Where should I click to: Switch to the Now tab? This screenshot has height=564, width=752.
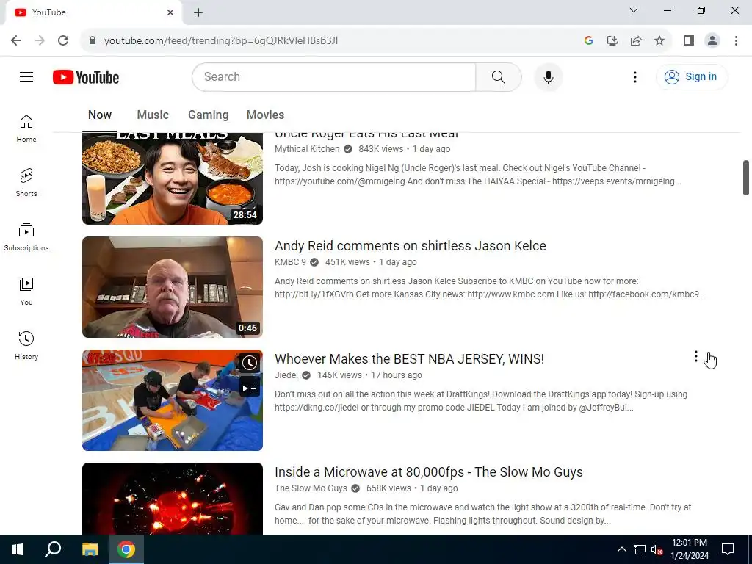[x=100, y=115]
